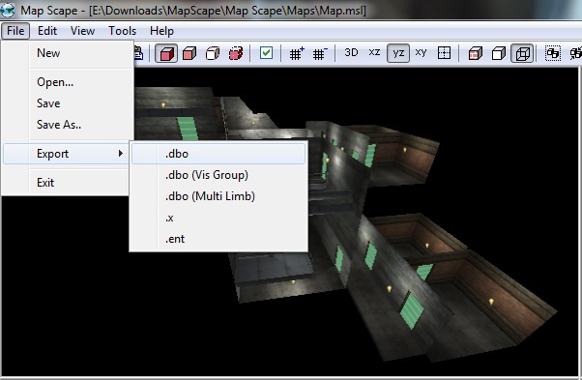
Task: Enable textured brick cube render mode
Action: [x=476, y=53]
